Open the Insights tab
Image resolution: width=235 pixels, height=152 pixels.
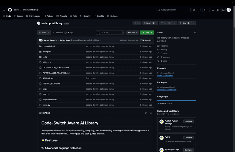tap(99, 16)
